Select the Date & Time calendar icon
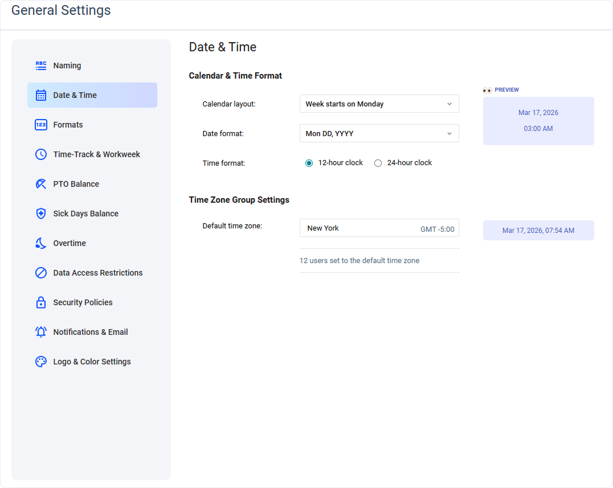Image resolution: width=613 pixels, height=488 pixels. pos(40,95)
